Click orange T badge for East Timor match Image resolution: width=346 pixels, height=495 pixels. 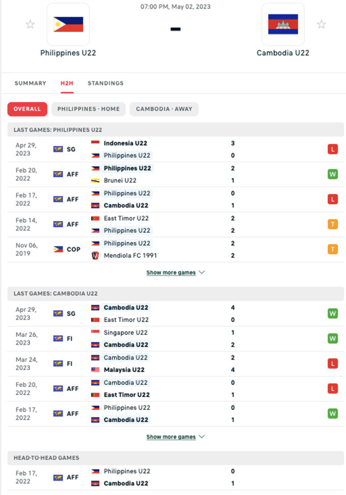(x=332, y=224)
